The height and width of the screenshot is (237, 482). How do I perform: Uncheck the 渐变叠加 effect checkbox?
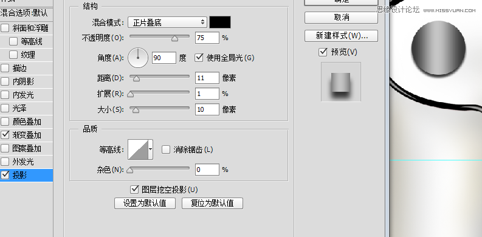point(5,135)
